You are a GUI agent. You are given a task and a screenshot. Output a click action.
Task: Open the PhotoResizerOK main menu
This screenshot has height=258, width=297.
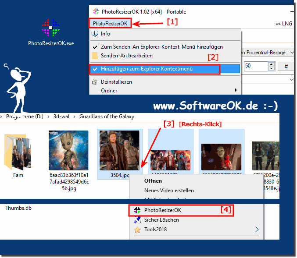coord(110,24)
